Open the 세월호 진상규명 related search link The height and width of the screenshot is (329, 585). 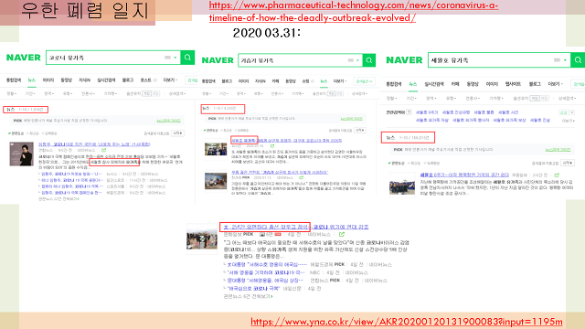(456, 112)
